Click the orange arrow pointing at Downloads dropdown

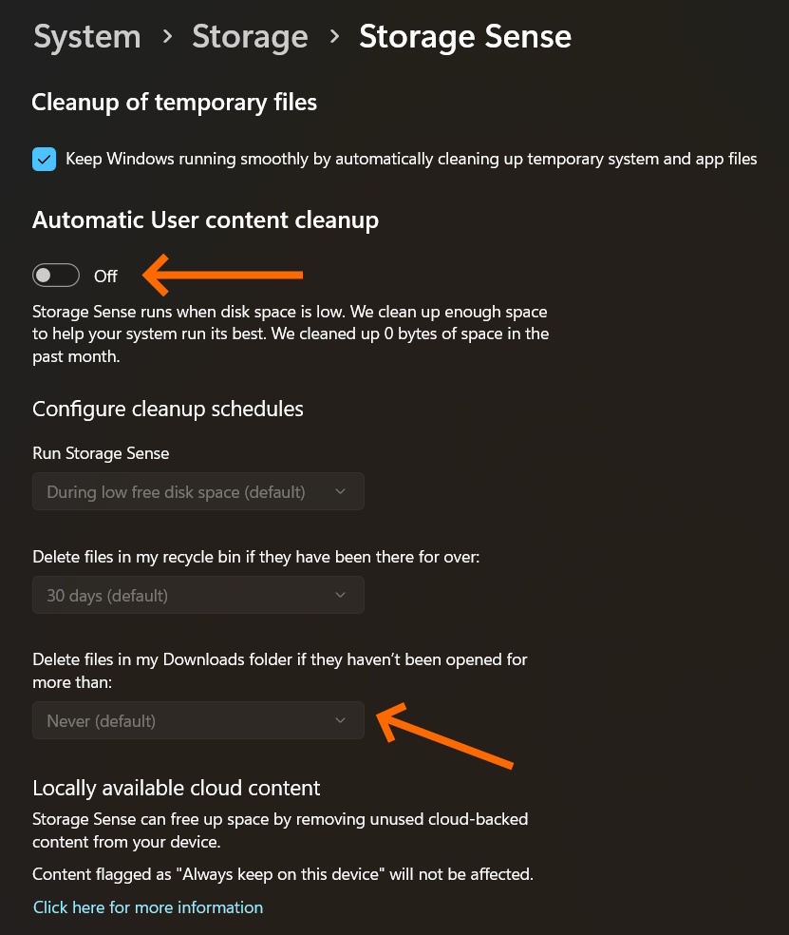pos(444,736)
